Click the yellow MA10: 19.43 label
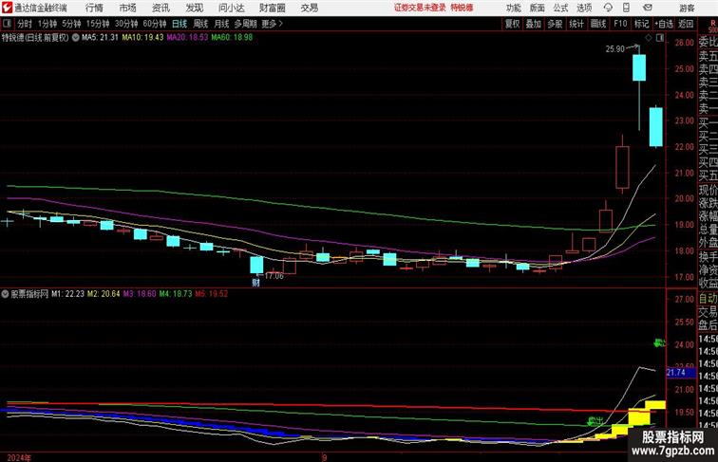 pos(142,38)
